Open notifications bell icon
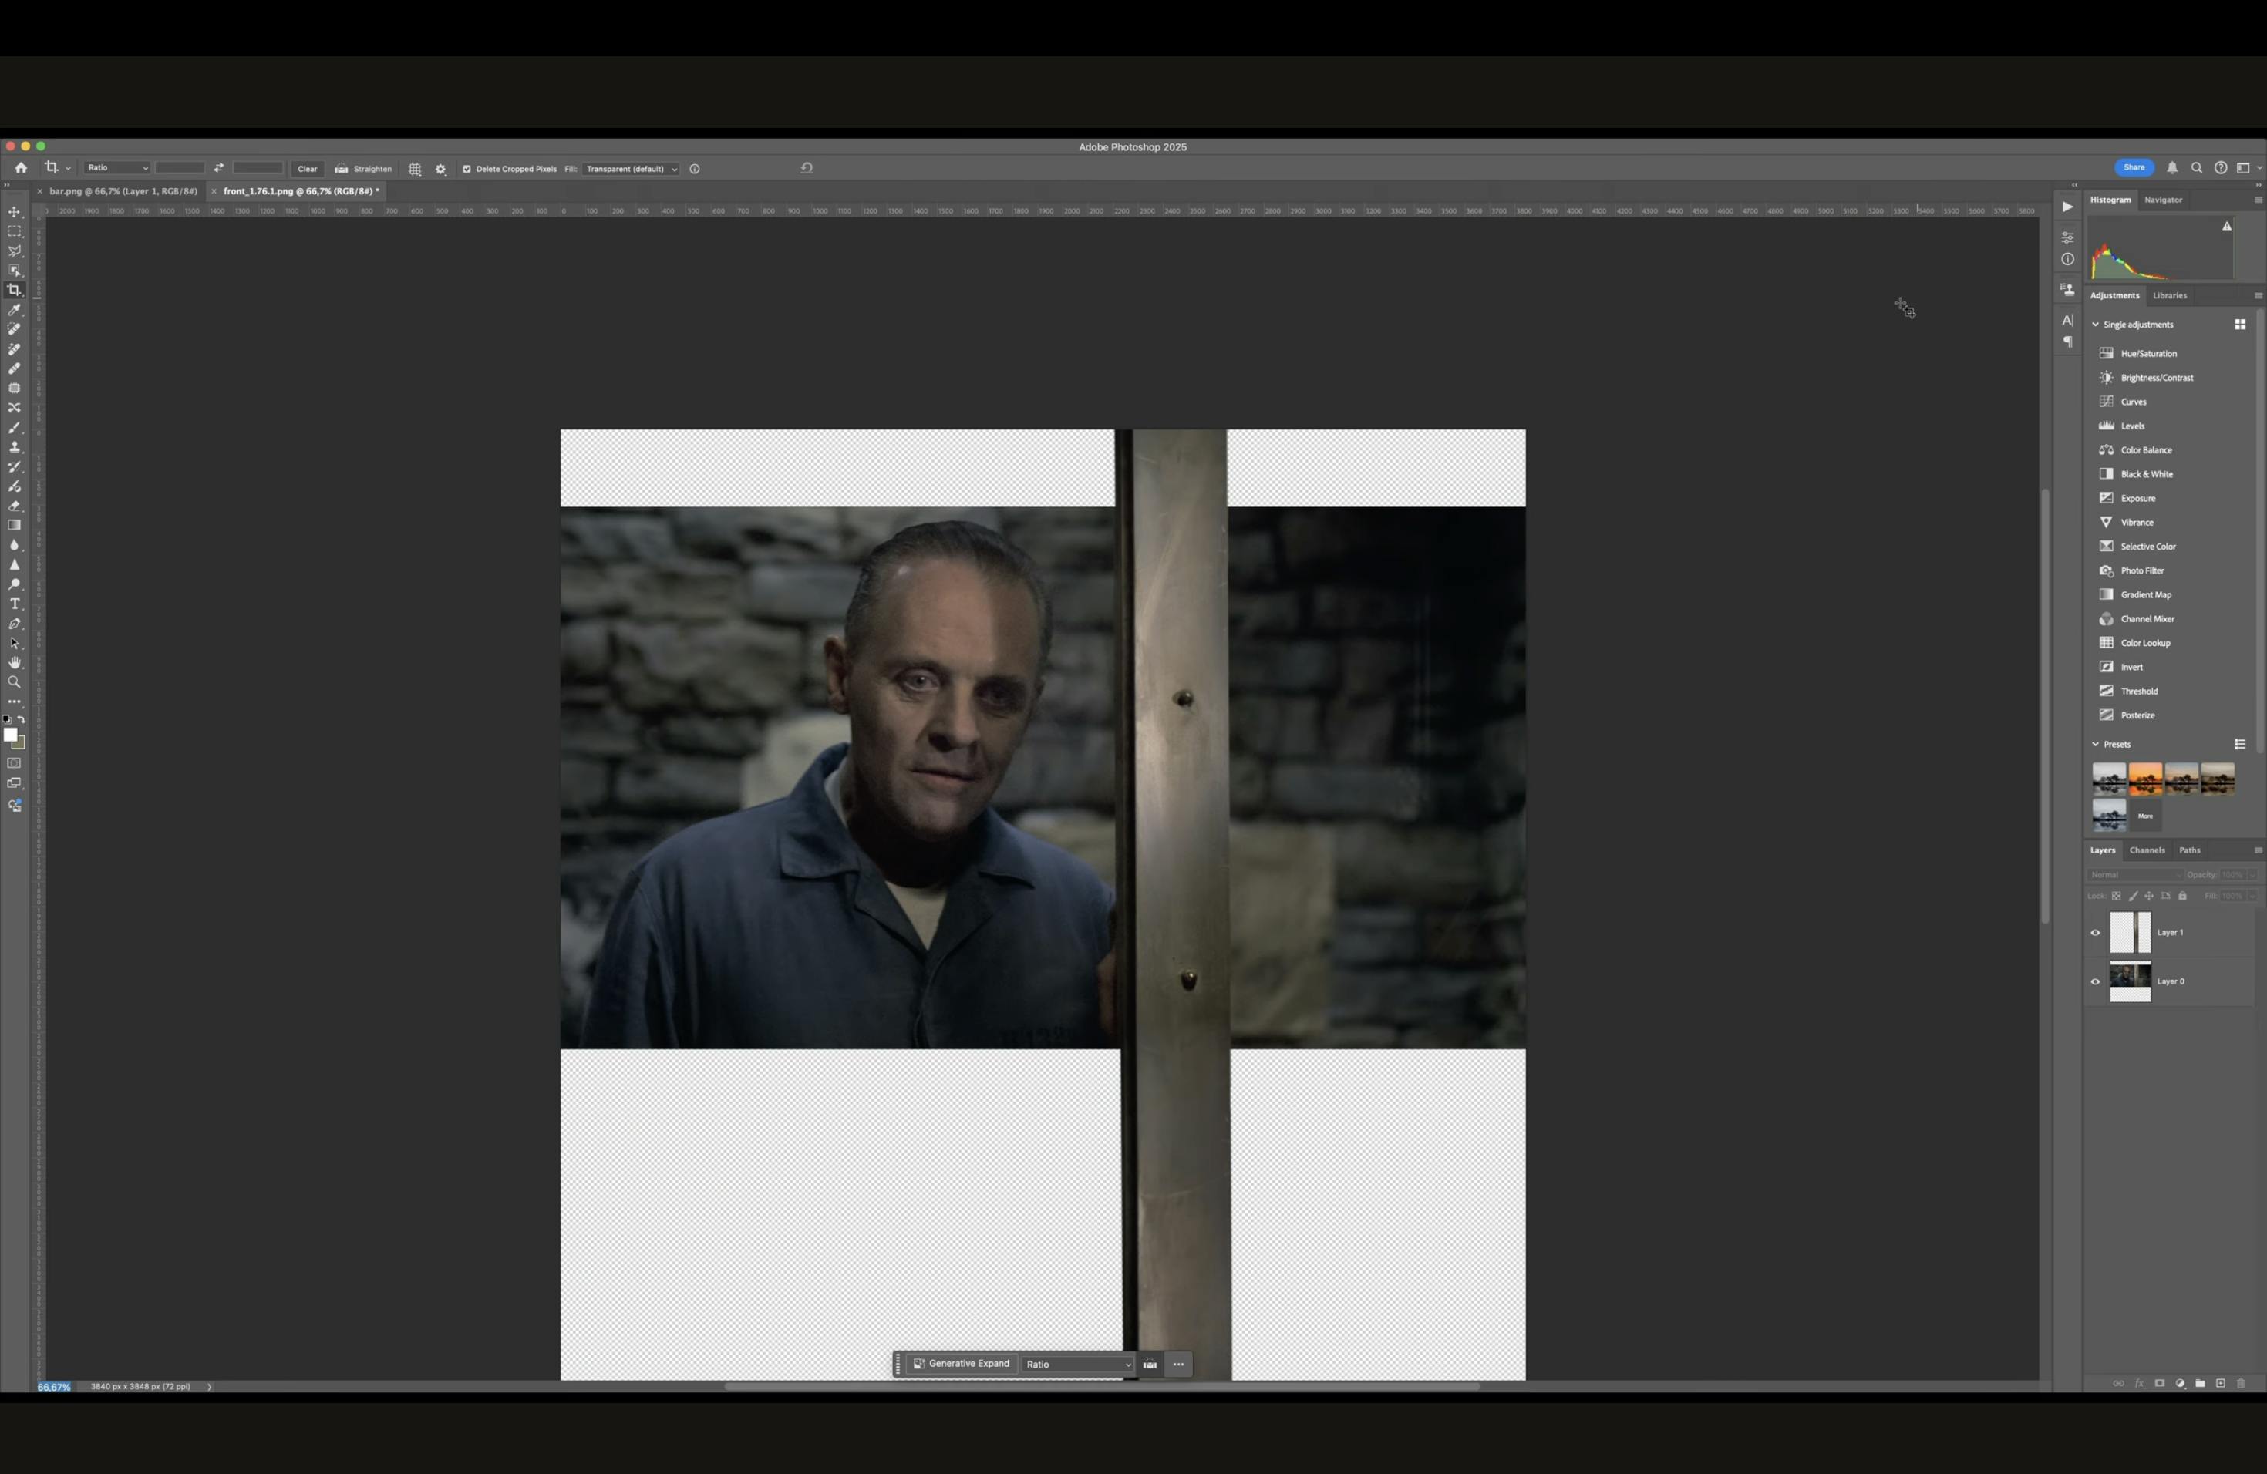Image resolution: width=2267 pixels, height=1474 pixels. pyautogui.click(x=2173, y=167)
